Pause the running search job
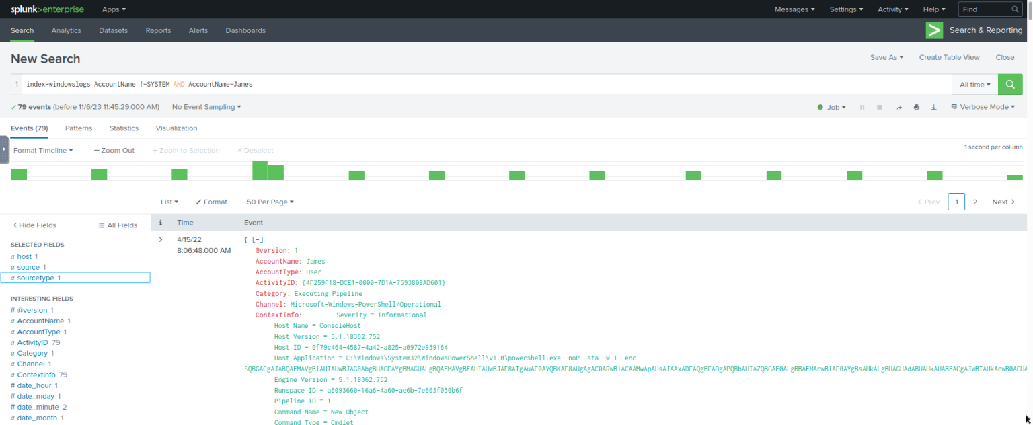This screenshot has height=425, width=1033. point(862,106)
